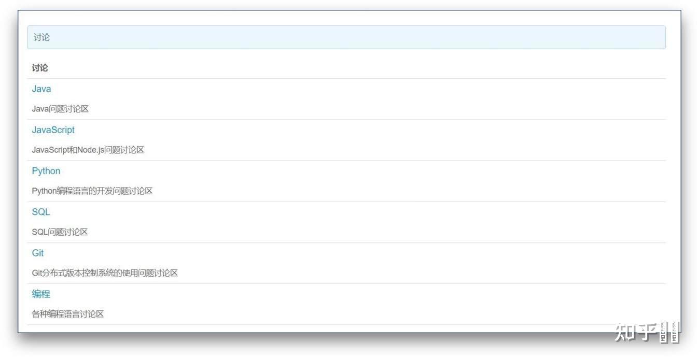Screen dimensions: 699x358
Task: Click the "Git分布式版本控制系统的使用问题讨论区" description
Action: (105, 273)
